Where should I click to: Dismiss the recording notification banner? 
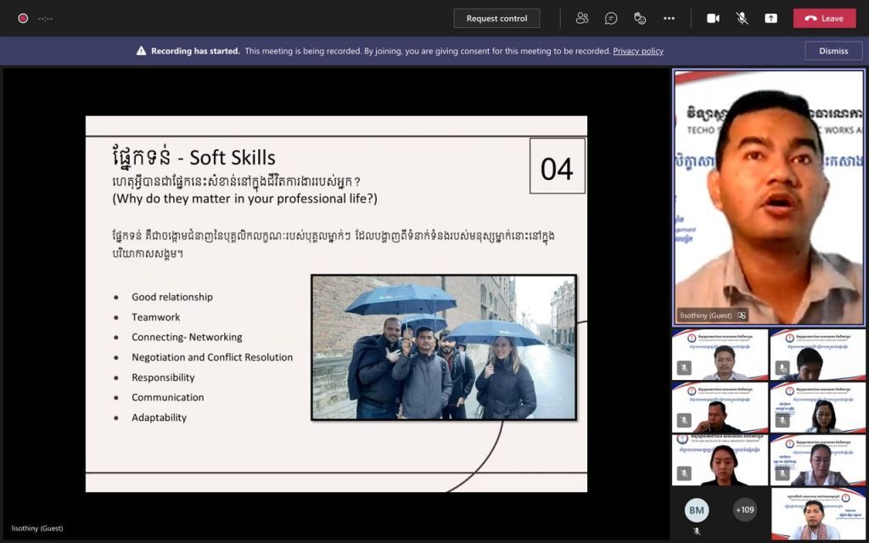833,51
